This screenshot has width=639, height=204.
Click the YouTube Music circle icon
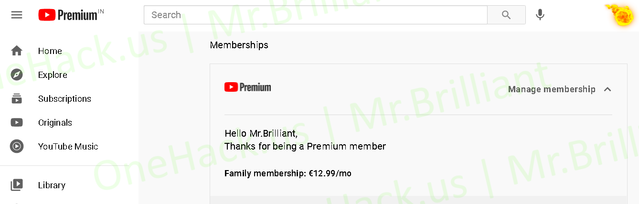[x=17, y=146]
